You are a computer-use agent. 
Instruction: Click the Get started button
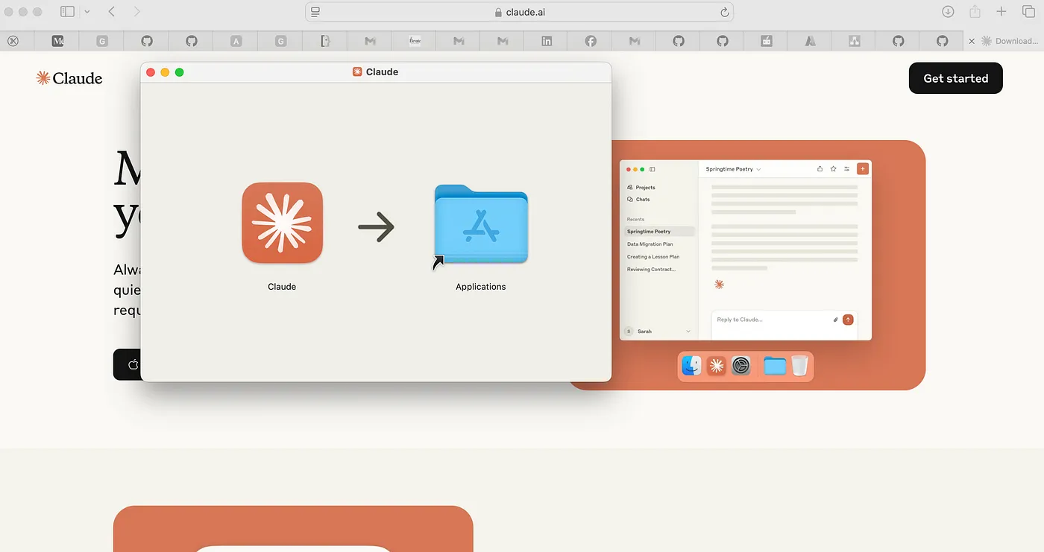click(x=955, y=78)
